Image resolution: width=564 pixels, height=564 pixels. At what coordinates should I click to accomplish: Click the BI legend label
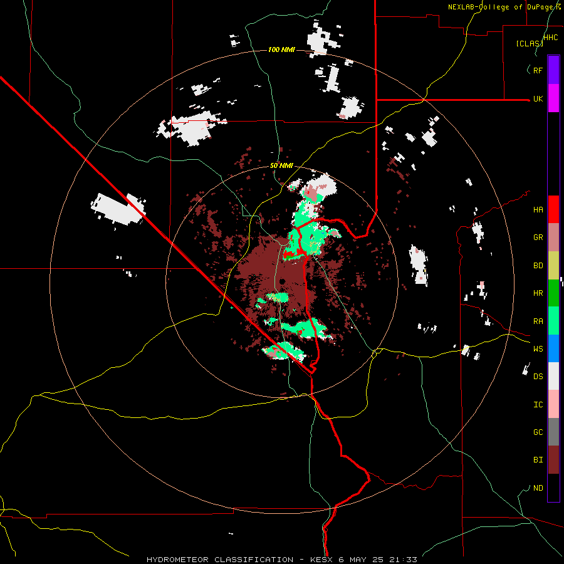point(538,460)
